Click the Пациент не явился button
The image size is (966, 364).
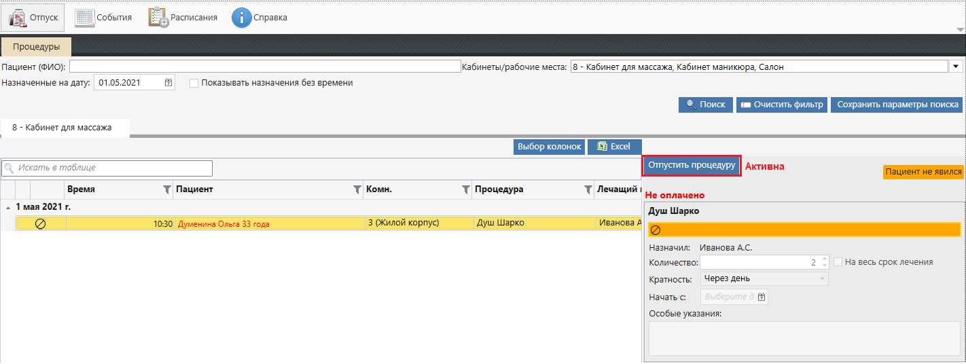(923, 172)
